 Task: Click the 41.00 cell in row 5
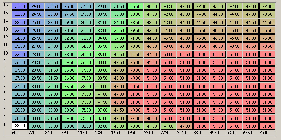[102, 94]
